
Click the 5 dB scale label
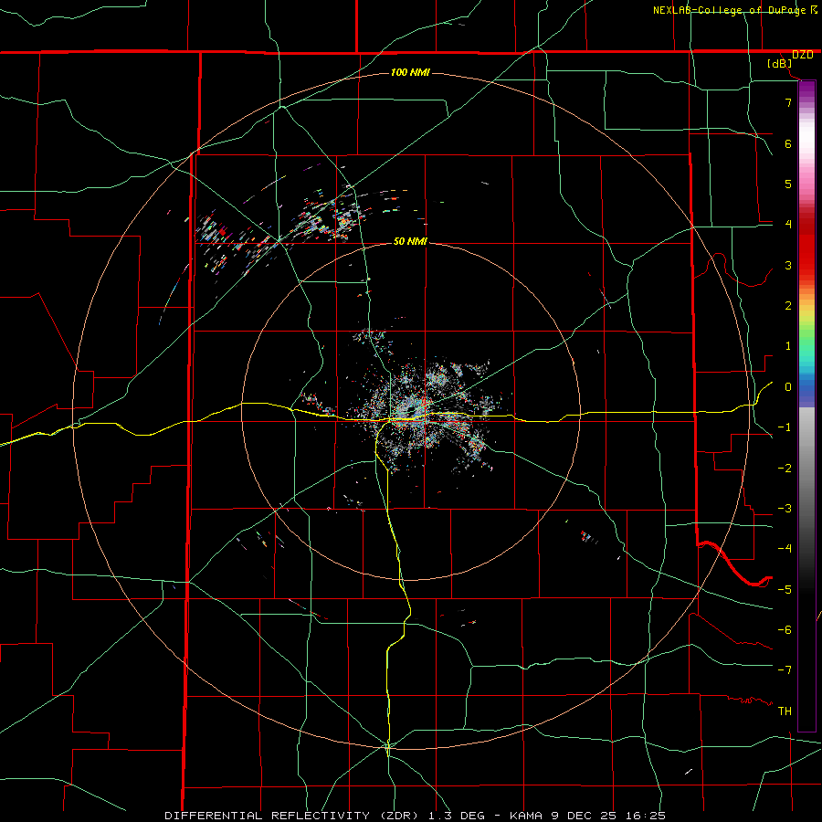click(788, 184)
